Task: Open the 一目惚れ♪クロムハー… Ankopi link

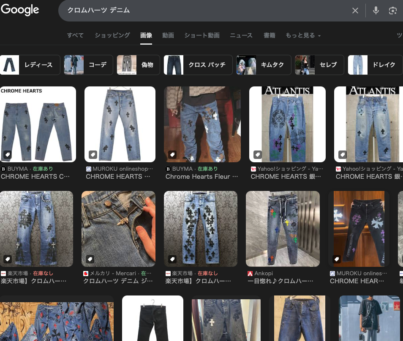Action: [280, 281]
